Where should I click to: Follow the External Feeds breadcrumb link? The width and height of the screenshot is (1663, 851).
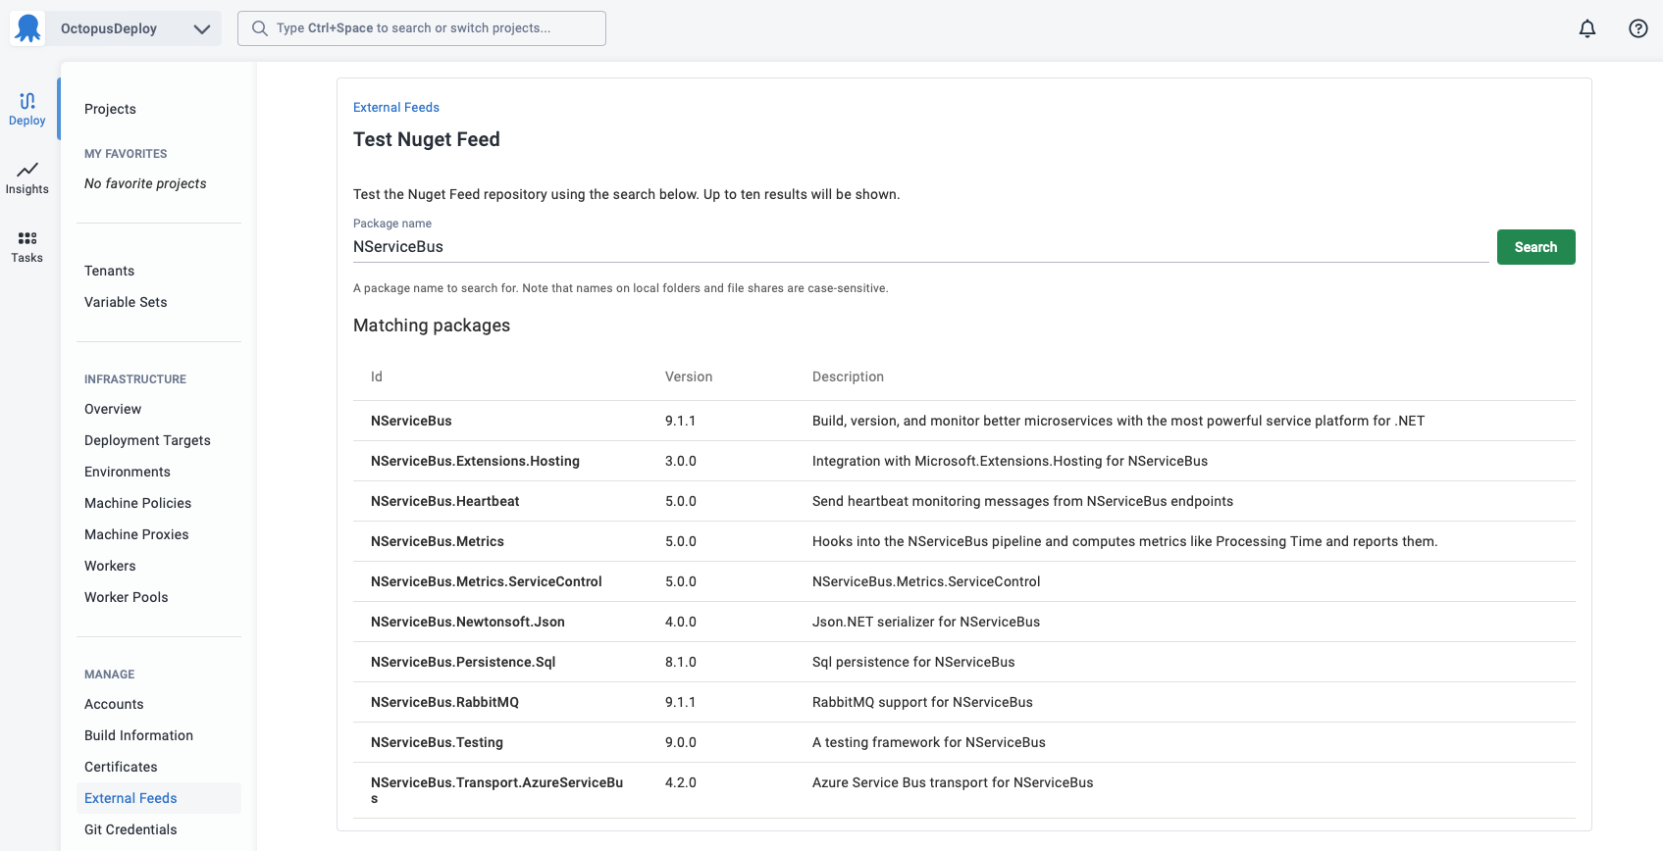click(396, 108)
